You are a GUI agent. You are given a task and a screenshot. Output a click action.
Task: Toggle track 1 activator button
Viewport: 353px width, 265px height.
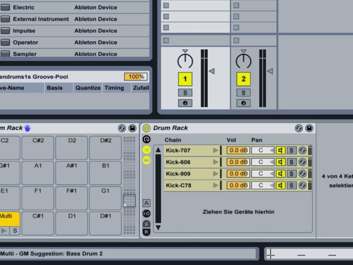(x=185, y=79)
